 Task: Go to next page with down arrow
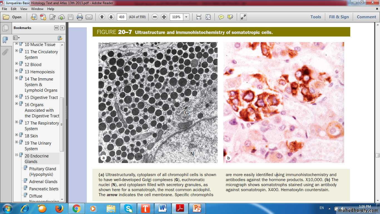[111, 17]
